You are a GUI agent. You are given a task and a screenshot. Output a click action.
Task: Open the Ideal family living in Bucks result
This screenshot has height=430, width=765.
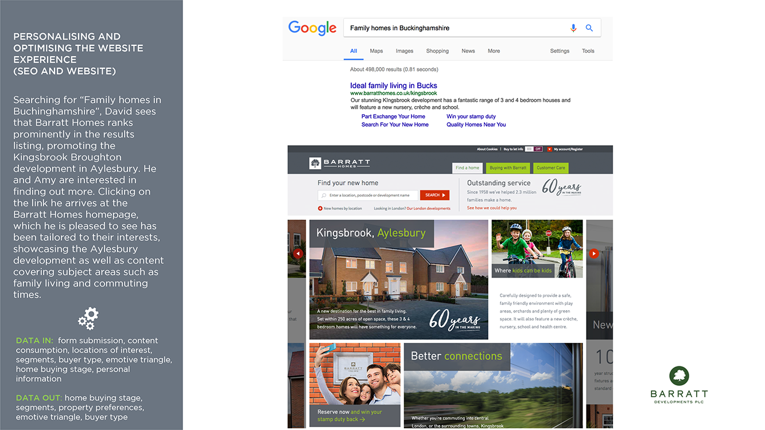393,86
